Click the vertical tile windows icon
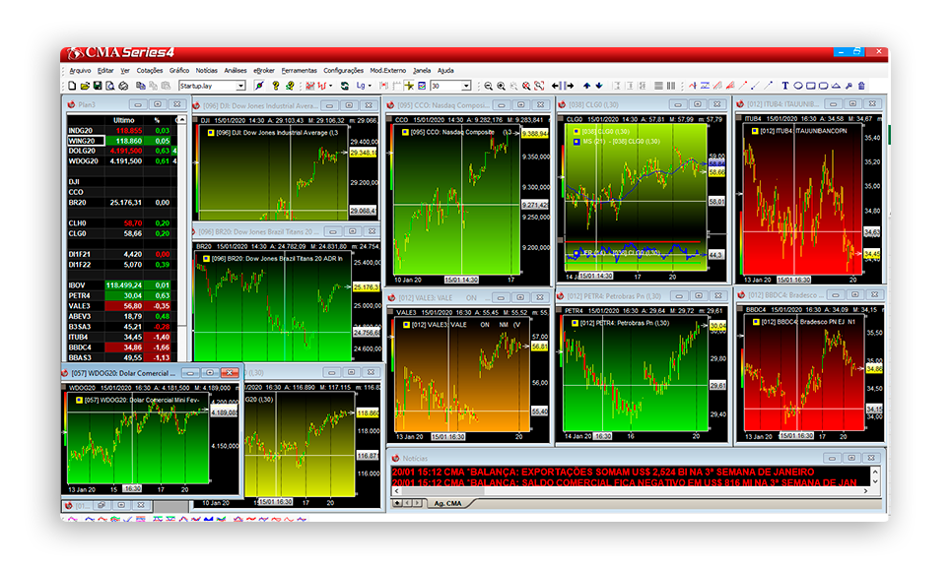The image size is (950, 569). click(671, 86)
